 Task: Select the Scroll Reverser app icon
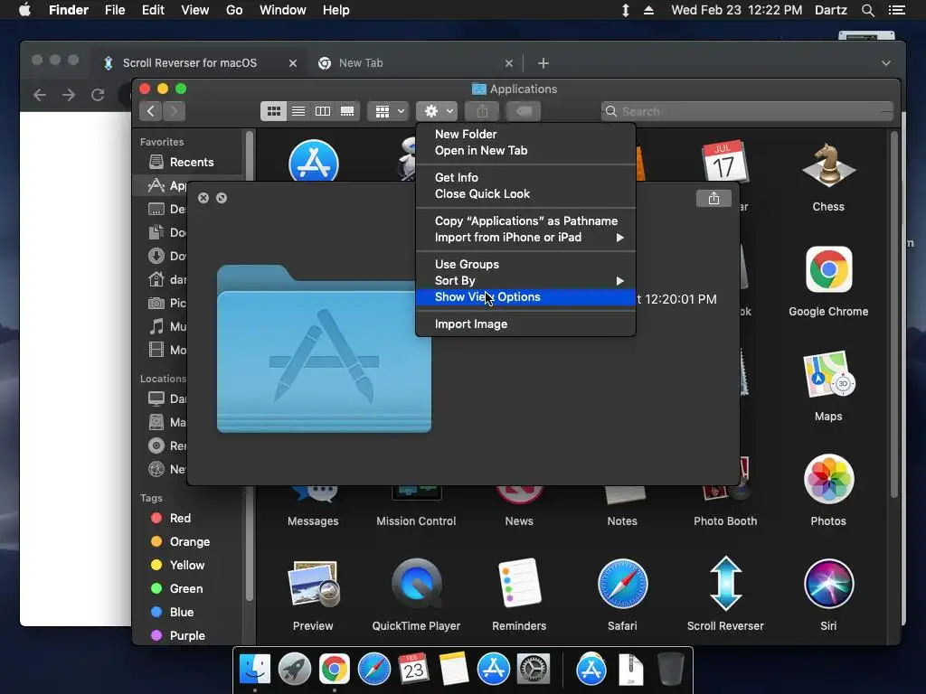coord(725,585)
